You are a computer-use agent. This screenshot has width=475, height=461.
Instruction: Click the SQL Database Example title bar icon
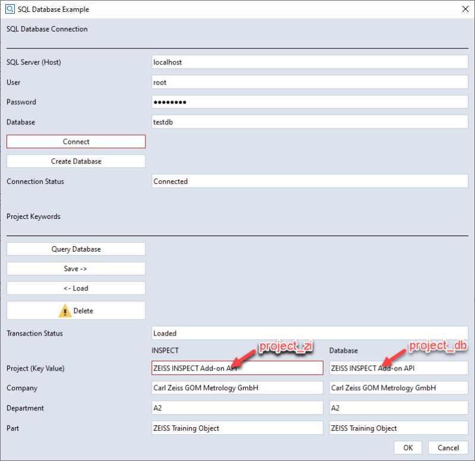tap(9, 9)
